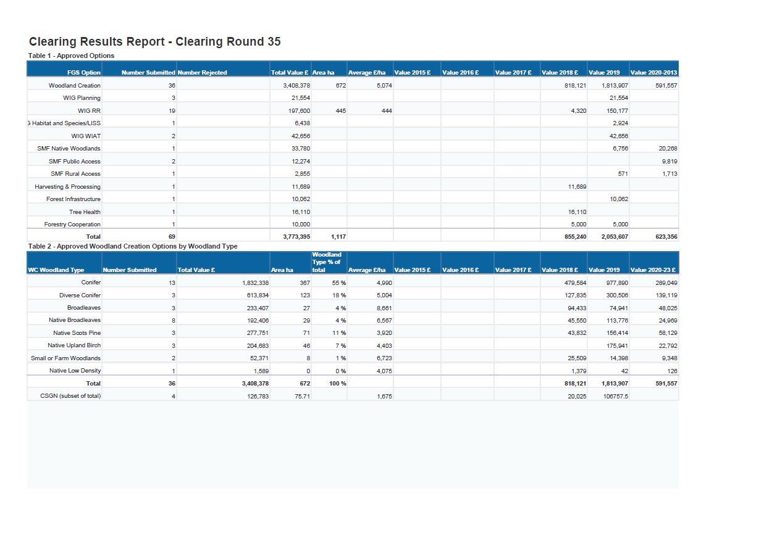Click the Table 2 woodland type heading

[133, 246]
